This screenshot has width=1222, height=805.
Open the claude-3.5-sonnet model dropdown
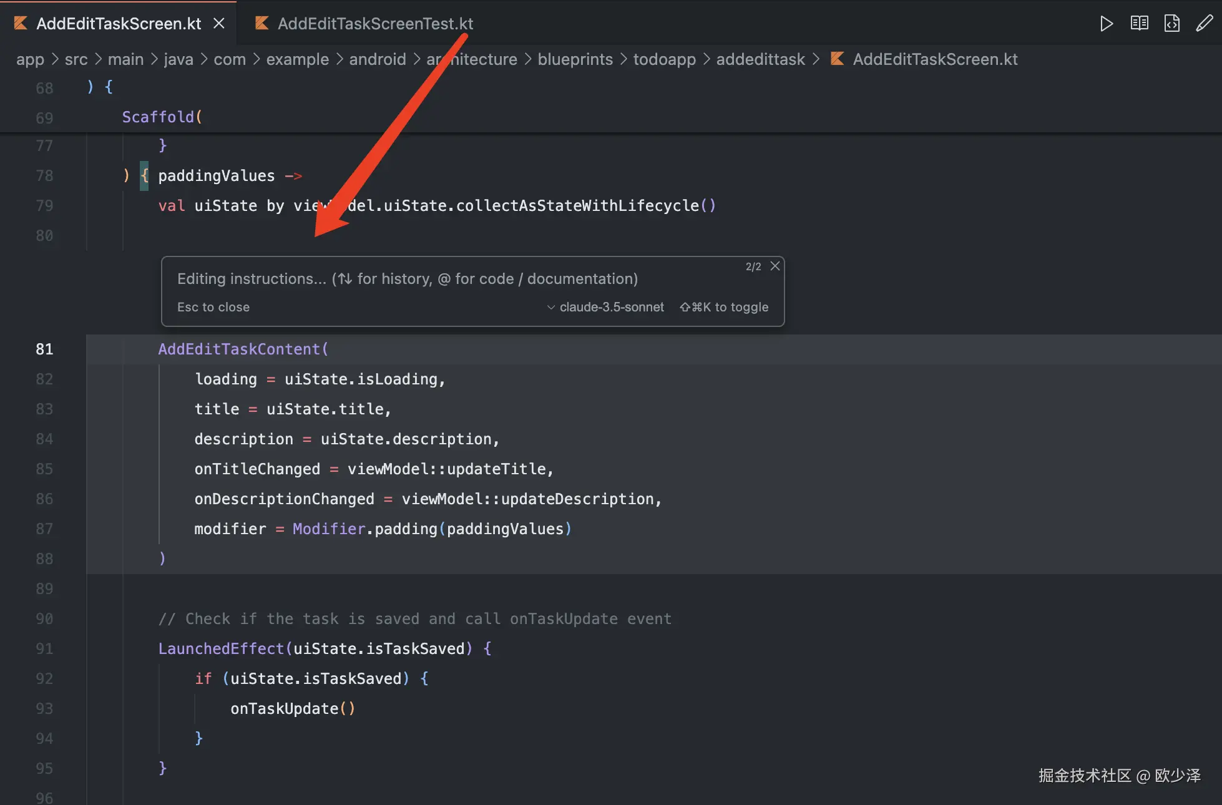click(605, 307)
